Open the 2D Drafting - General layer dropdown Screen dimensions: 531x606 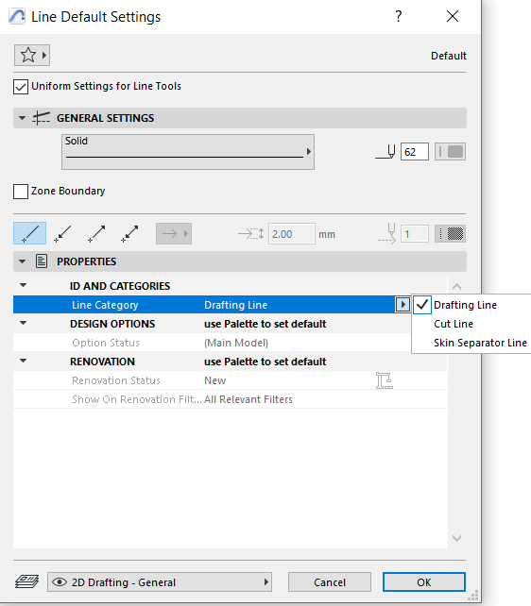coord(160,582)
